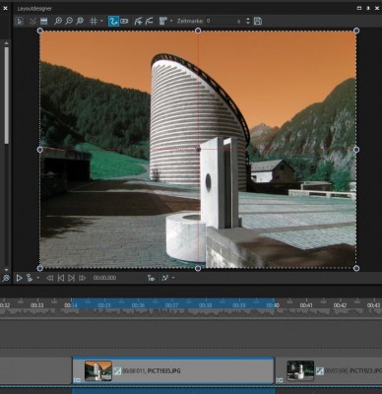
Task: Click the filmstrip layout icon in toolbar
Action: coord(43,22)
